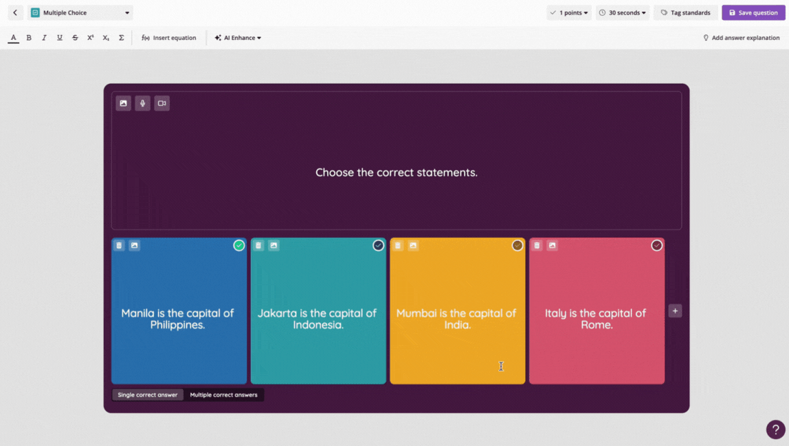The width and height of the screenshot is (789, 446).
Task: Go back using the left arrow
Action: 15,12
